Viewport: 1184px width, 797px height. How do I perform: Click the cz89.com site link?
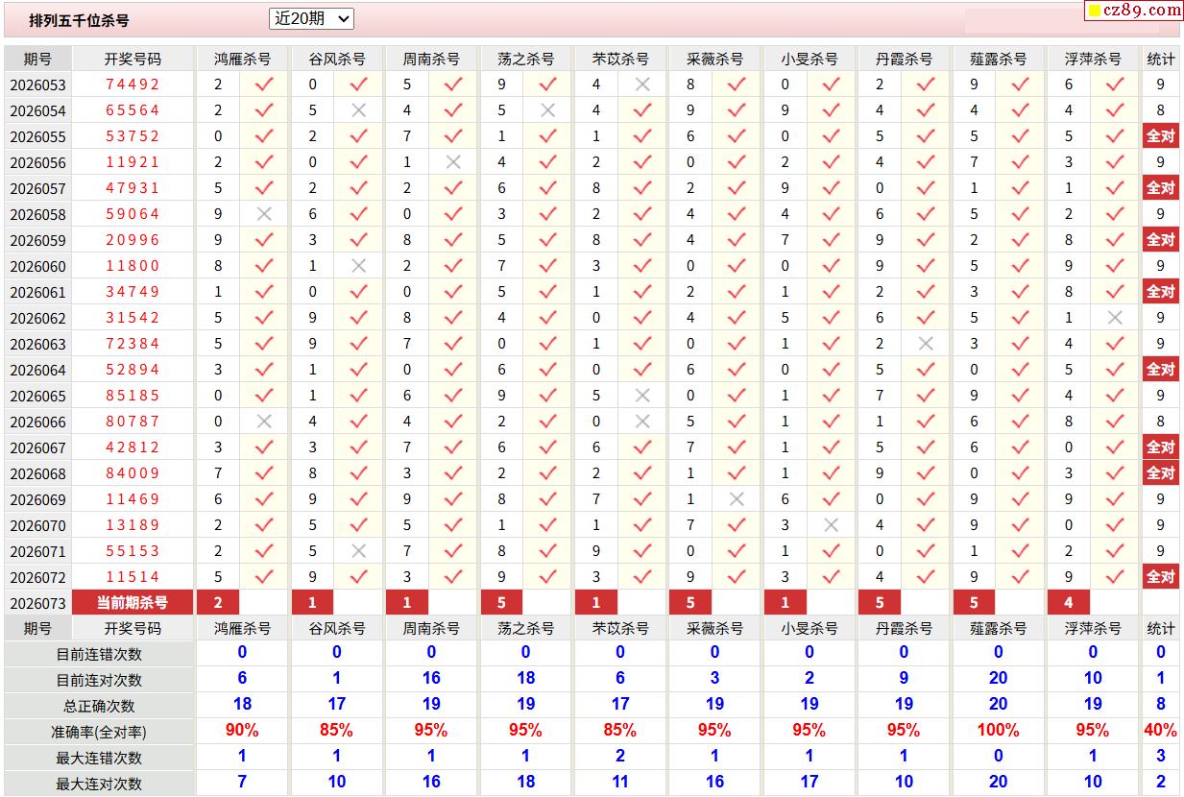point(1133,11)
